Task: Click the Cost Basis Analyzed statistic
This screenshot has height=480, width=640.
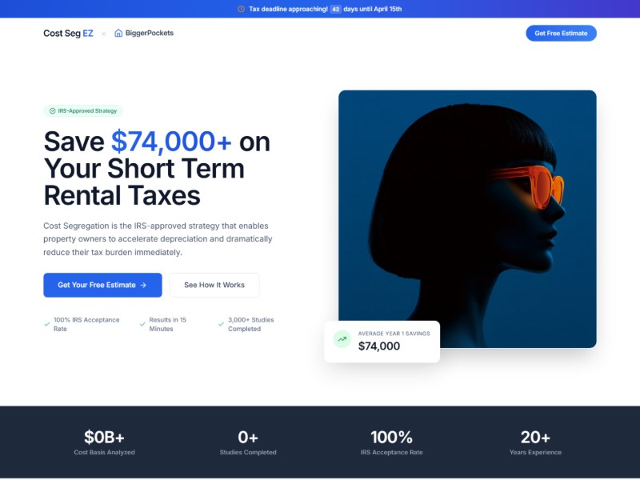Action: click(x=104, y=442)
